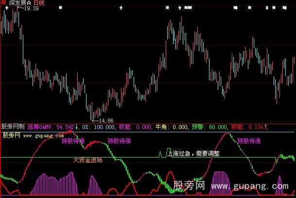Click the stock name 深发展A

pyautogui.click(x=20, y=2)
